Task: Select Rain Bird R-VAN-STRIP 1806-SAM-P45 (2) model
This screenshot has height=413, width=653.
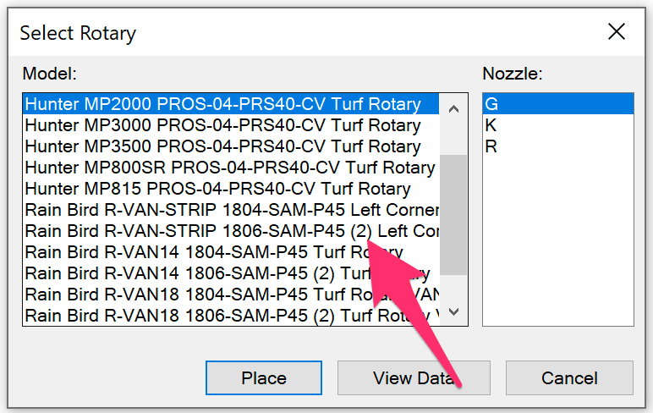Action: (231, 231)
